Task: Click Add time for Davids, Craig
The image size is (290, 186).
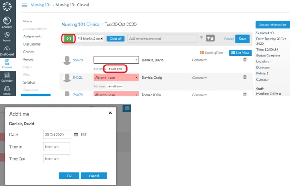Action: click(x=115, y=86)
